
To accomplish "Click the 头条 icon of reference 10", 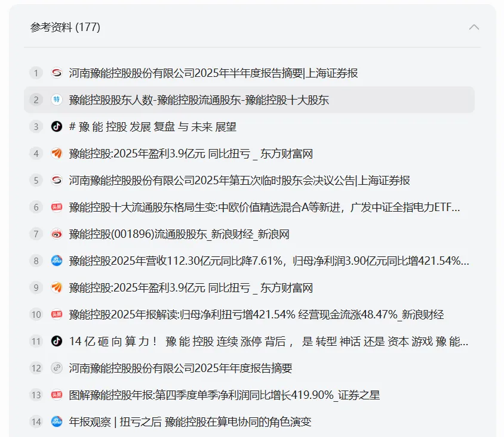I will pos(57,314).
